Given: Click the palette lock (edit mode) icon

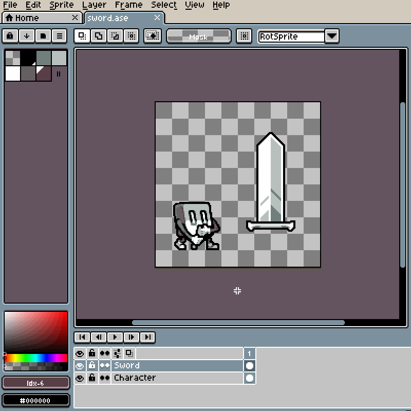Looking at the screenshot, I should pos(10,36).
